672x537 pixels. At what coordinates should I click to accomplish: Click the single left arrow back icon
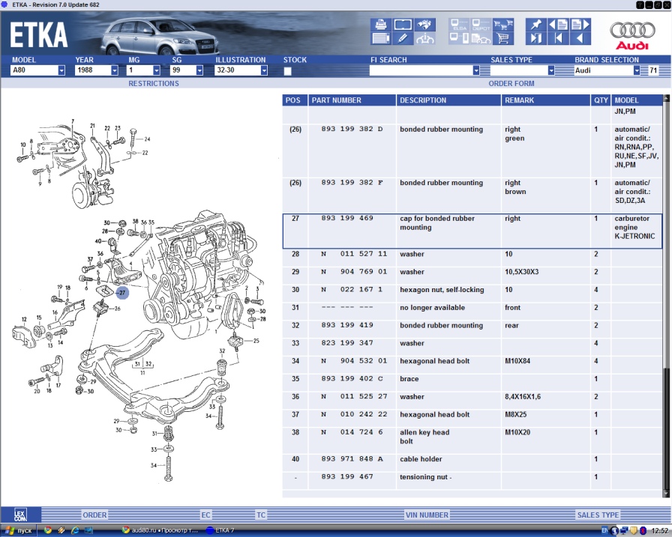pos(580,38)
